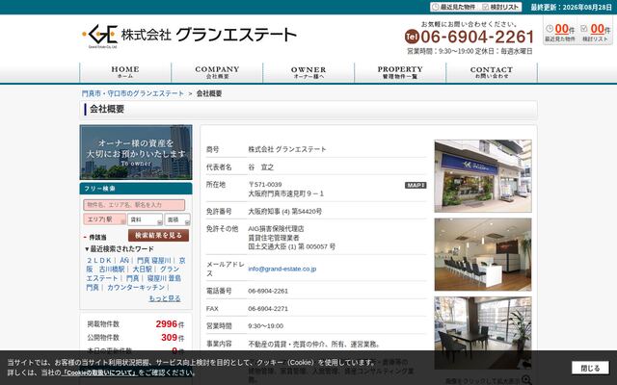Open the MAP button beside address
617x385 pixels.
(416, 185)
